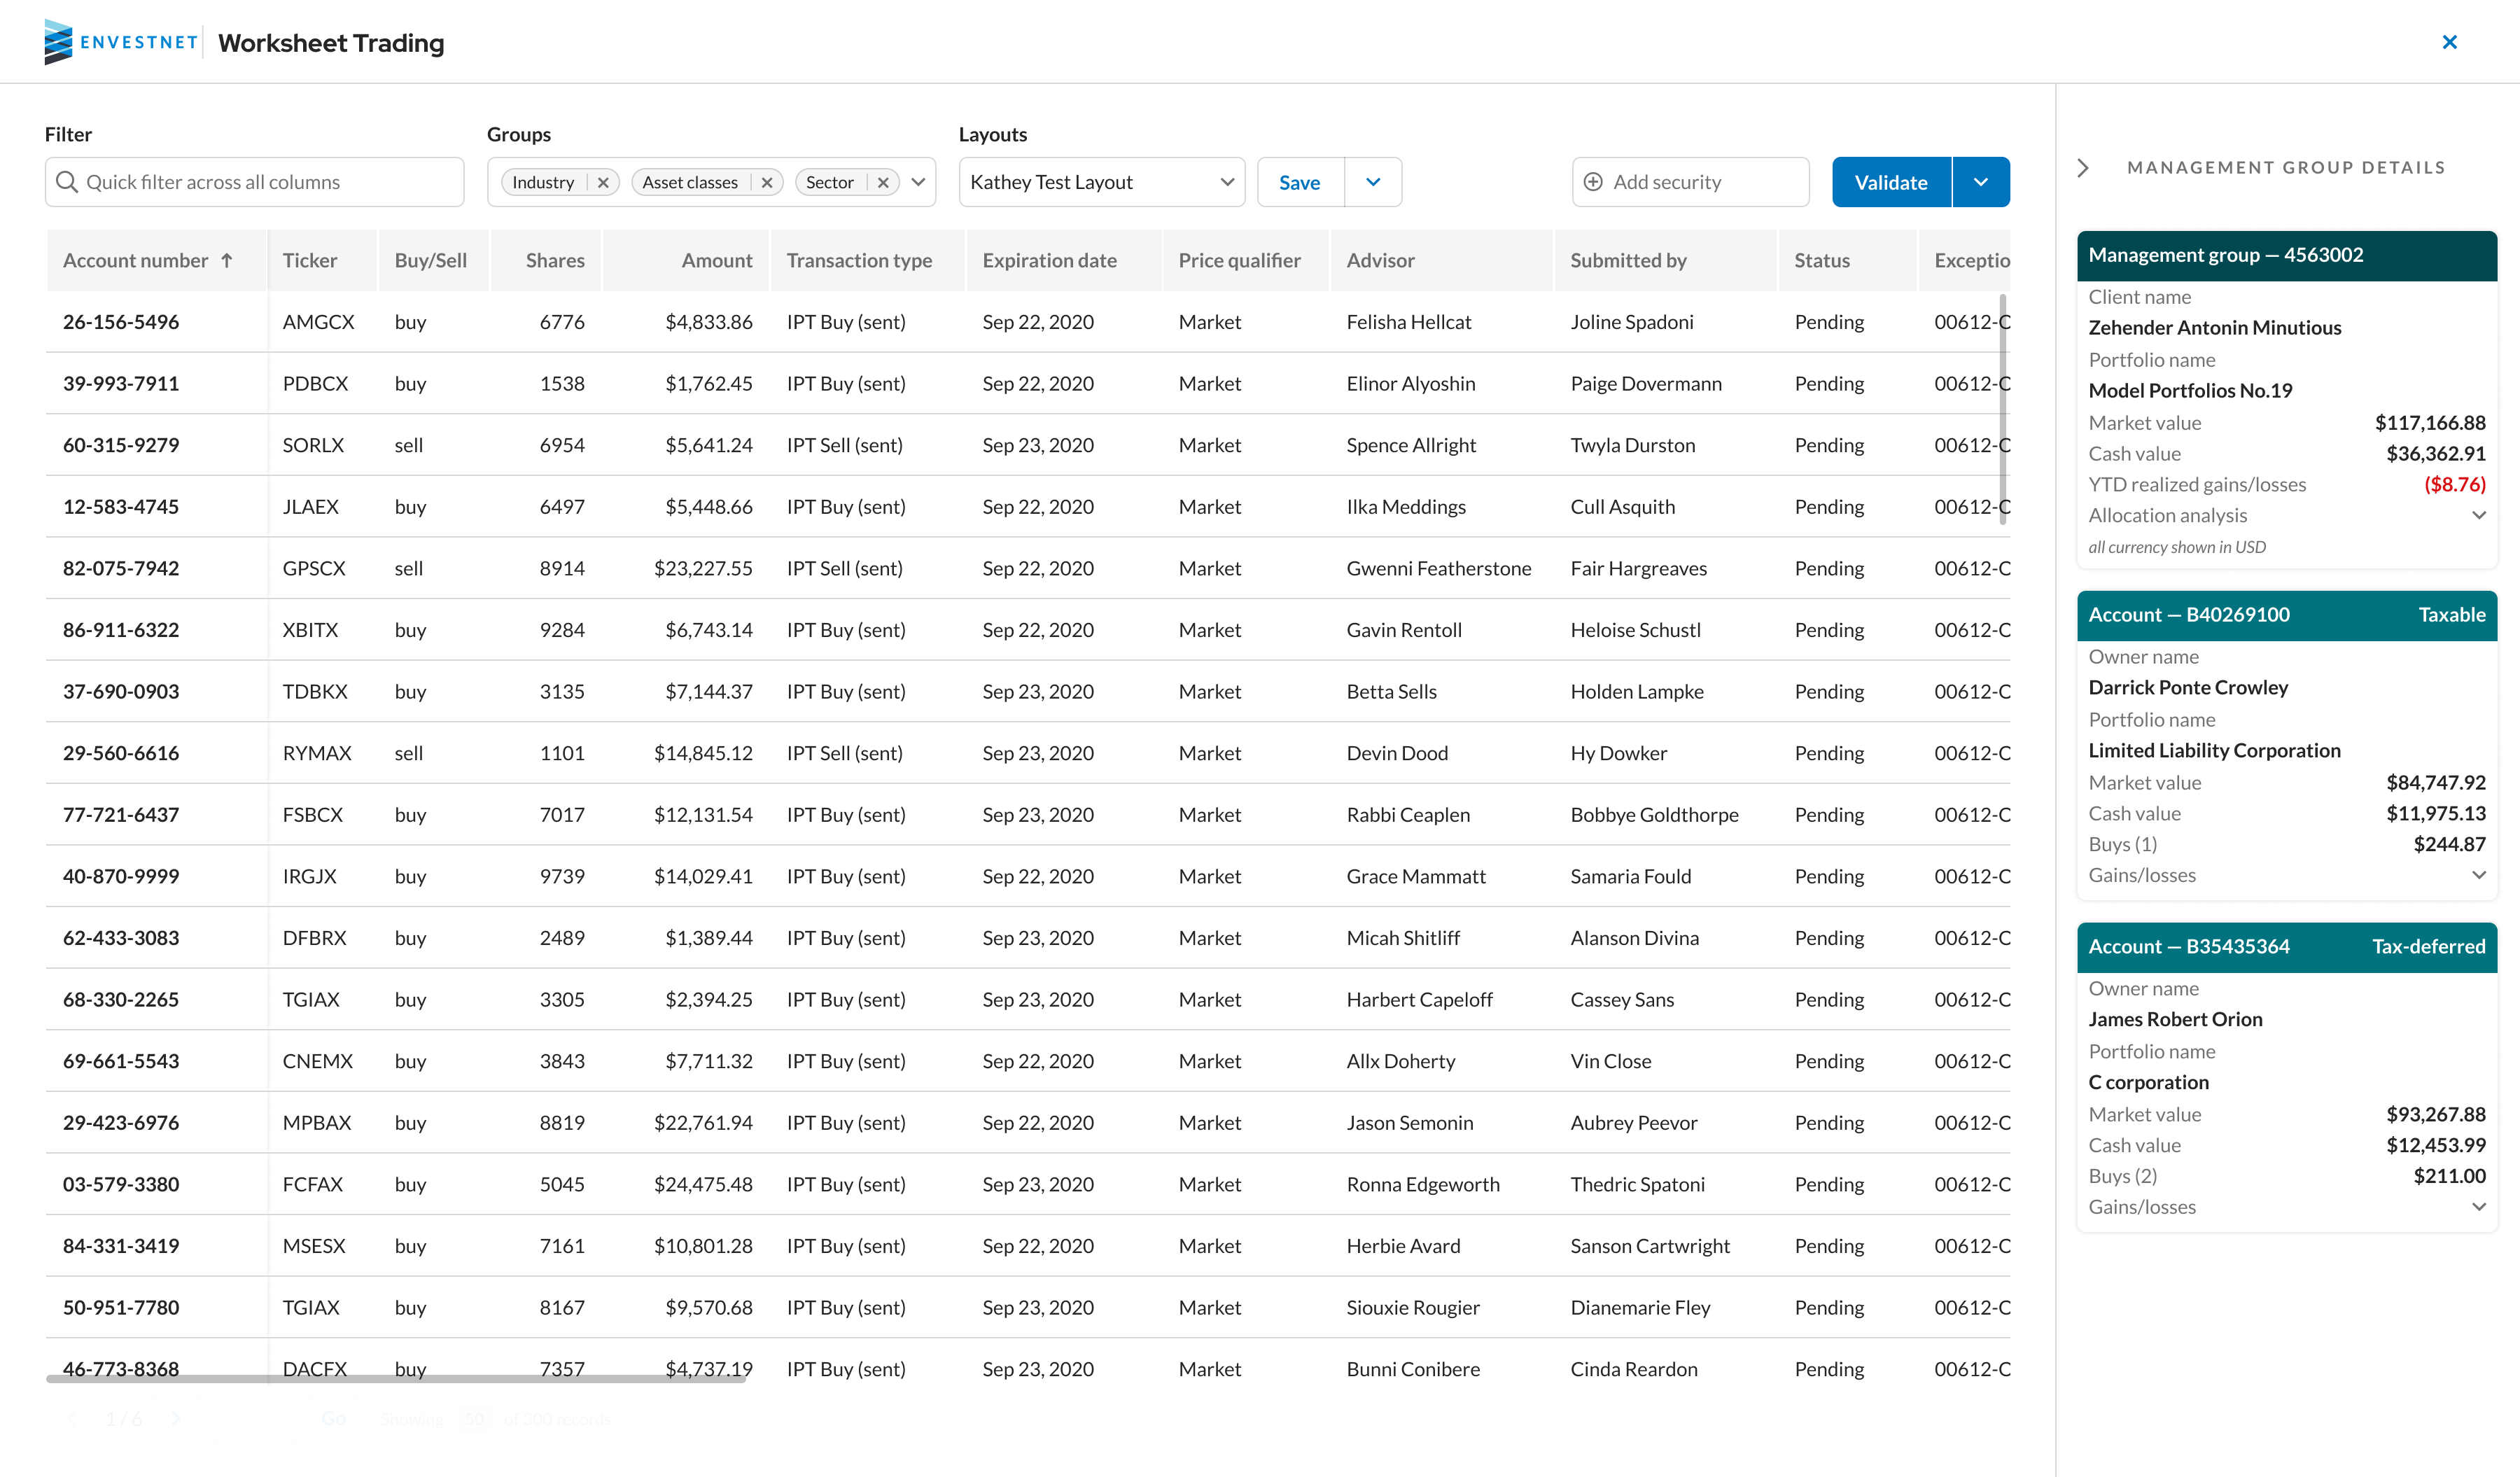
Task: Remove the Asset classes group chip
Action: [x=767, y=182]
